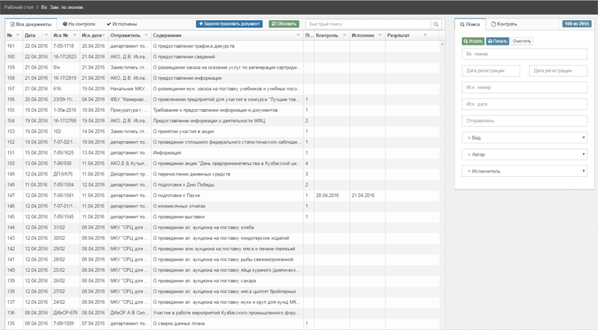Select the Поиск side panel tab

coord(470,24)
